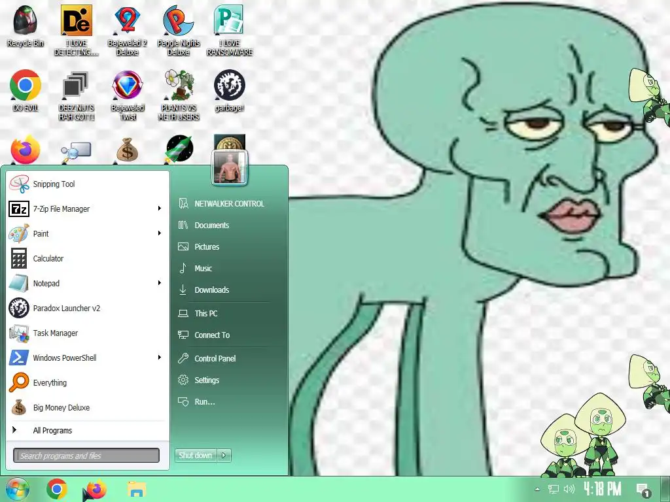Open the Firefox desktop icon
Image resolution: width=670 pixels, height=502 pixels.
point(26,150)
